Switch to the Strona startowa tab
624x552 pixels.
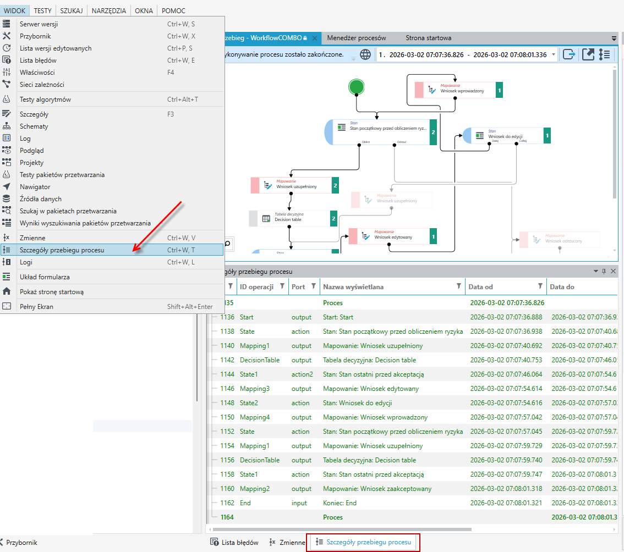pyautogui.click(x=429, y=38)
